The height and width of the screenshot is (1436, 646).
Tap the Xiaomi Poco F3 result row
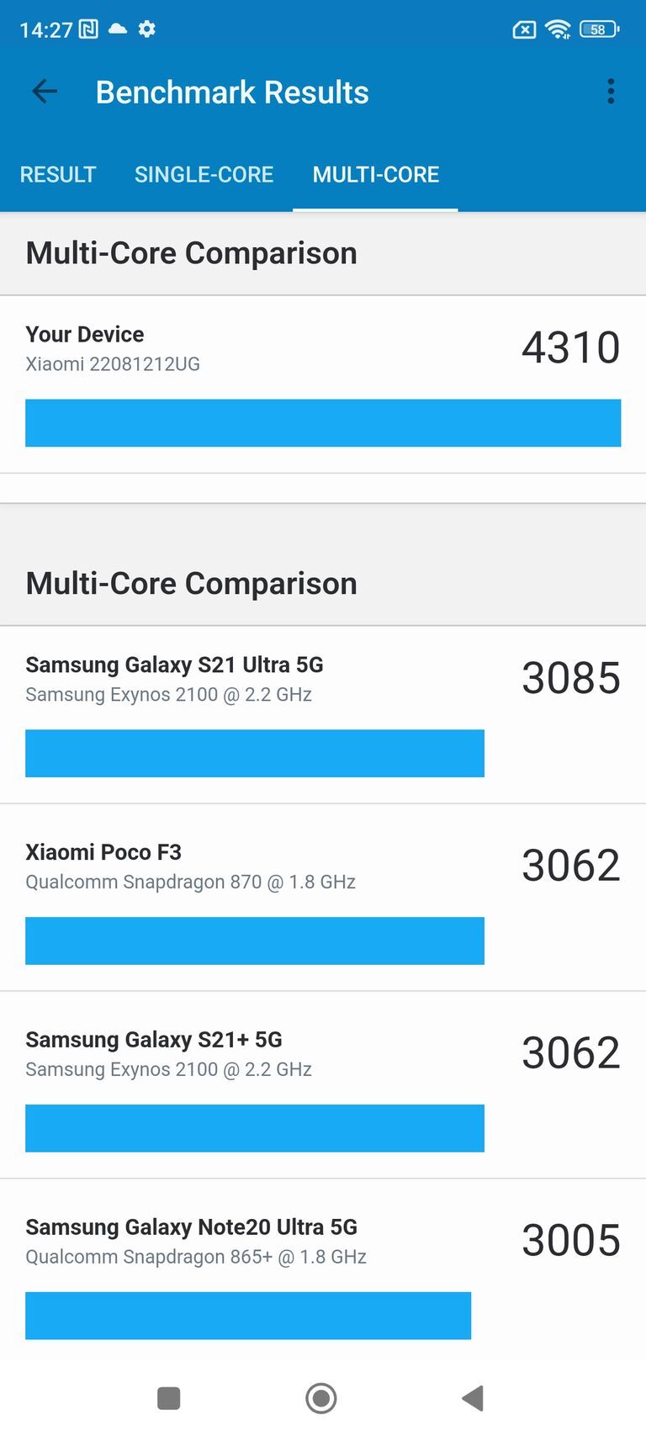tap(104, 852)
